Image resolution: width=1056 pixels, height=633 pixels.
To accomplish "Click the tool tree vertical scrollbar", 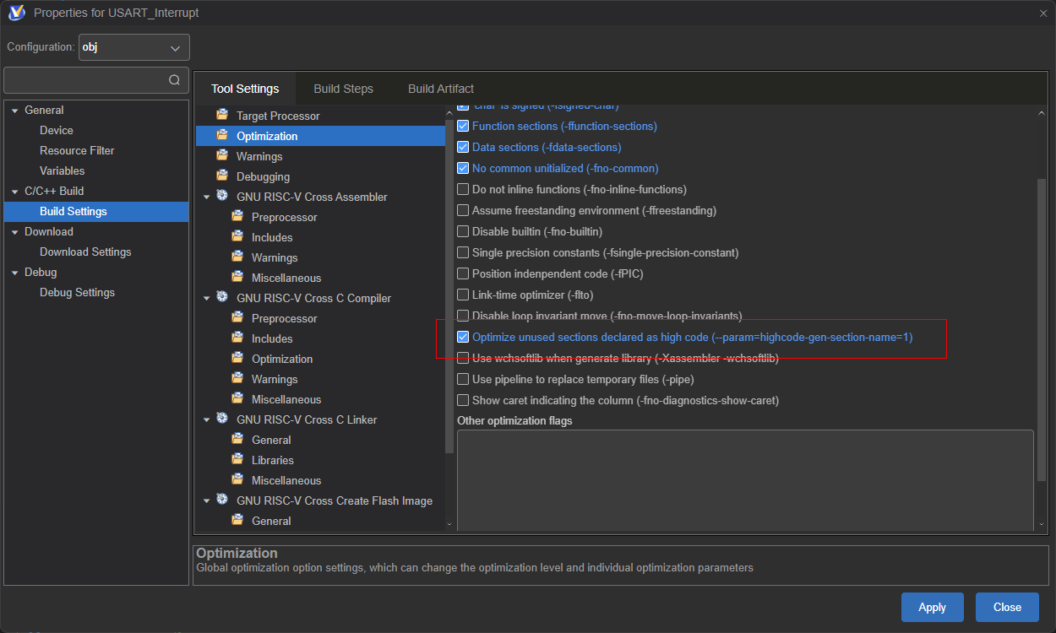I will [450, 287].
